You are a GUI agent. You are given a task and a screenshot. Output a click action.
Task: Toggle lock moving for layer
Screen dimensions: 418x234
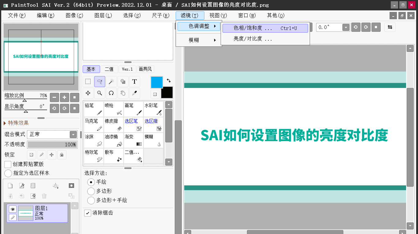(x=52, y=155)
